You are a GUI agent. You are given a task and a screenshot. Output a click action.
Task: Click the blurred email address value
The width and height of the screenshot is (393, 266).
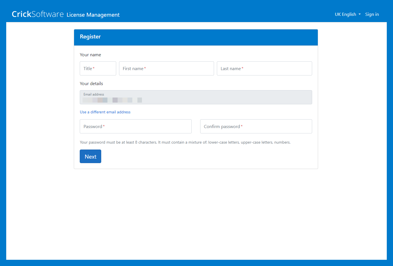112,100
